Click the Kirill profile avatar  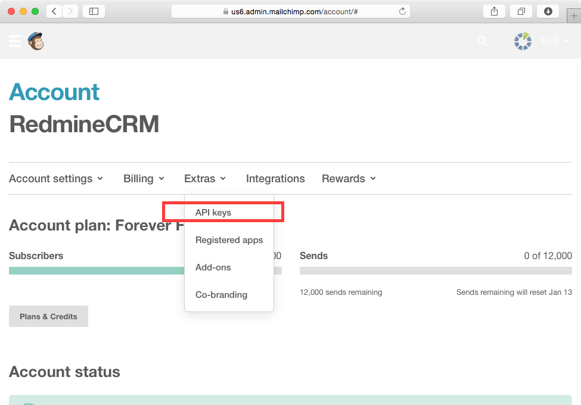tap(523, 41)
